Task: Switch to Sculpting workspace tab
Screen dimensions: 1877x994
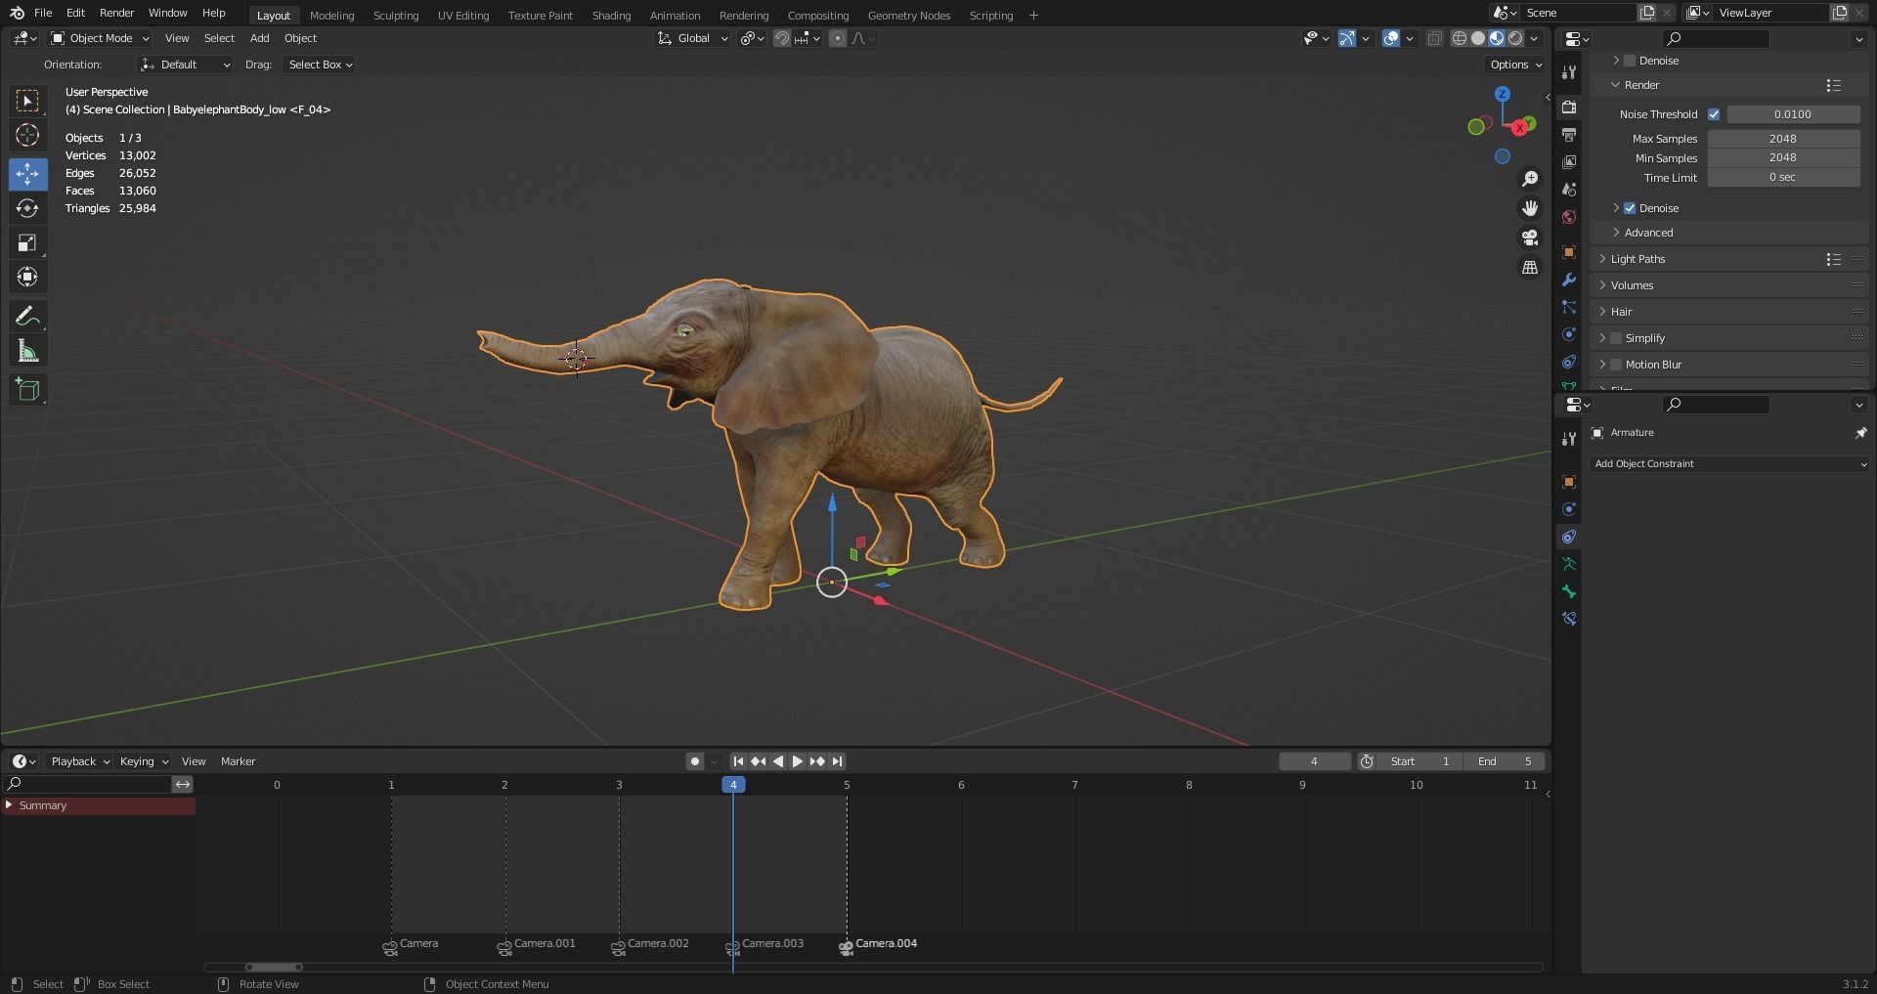Action: (x=395, y=16)
